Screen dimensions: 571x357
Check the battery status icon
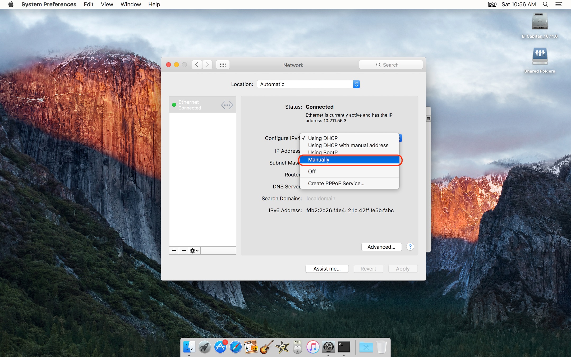(x=492, y=4)
